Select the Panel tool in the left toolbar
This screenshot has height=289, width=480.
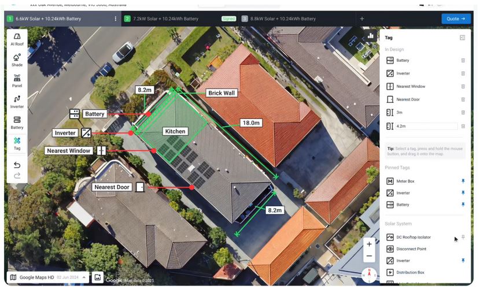17,81
